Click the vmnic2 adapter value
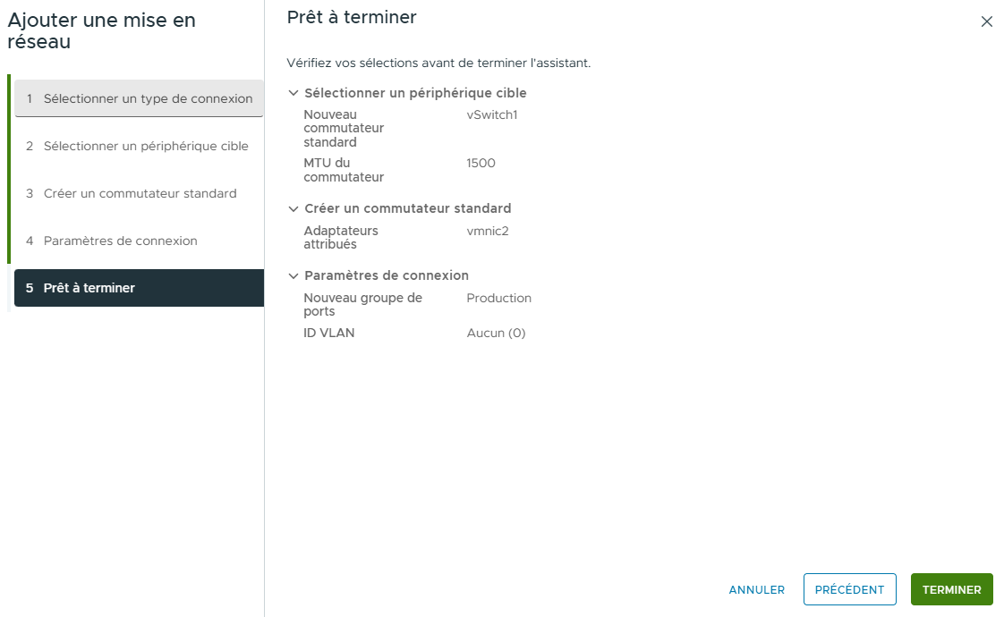The image size is (1004, 617). coord(488,231)
